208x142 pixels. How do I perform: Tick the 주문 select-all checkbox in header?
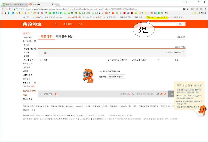point(41,60)
